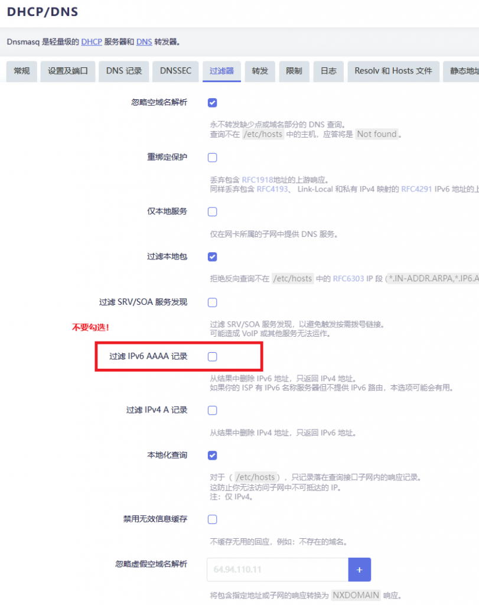This screenshot has width=479, height=605.
Task: Enable 过滤 SRV/SOA 服务发现
Action: pos(212,302)
